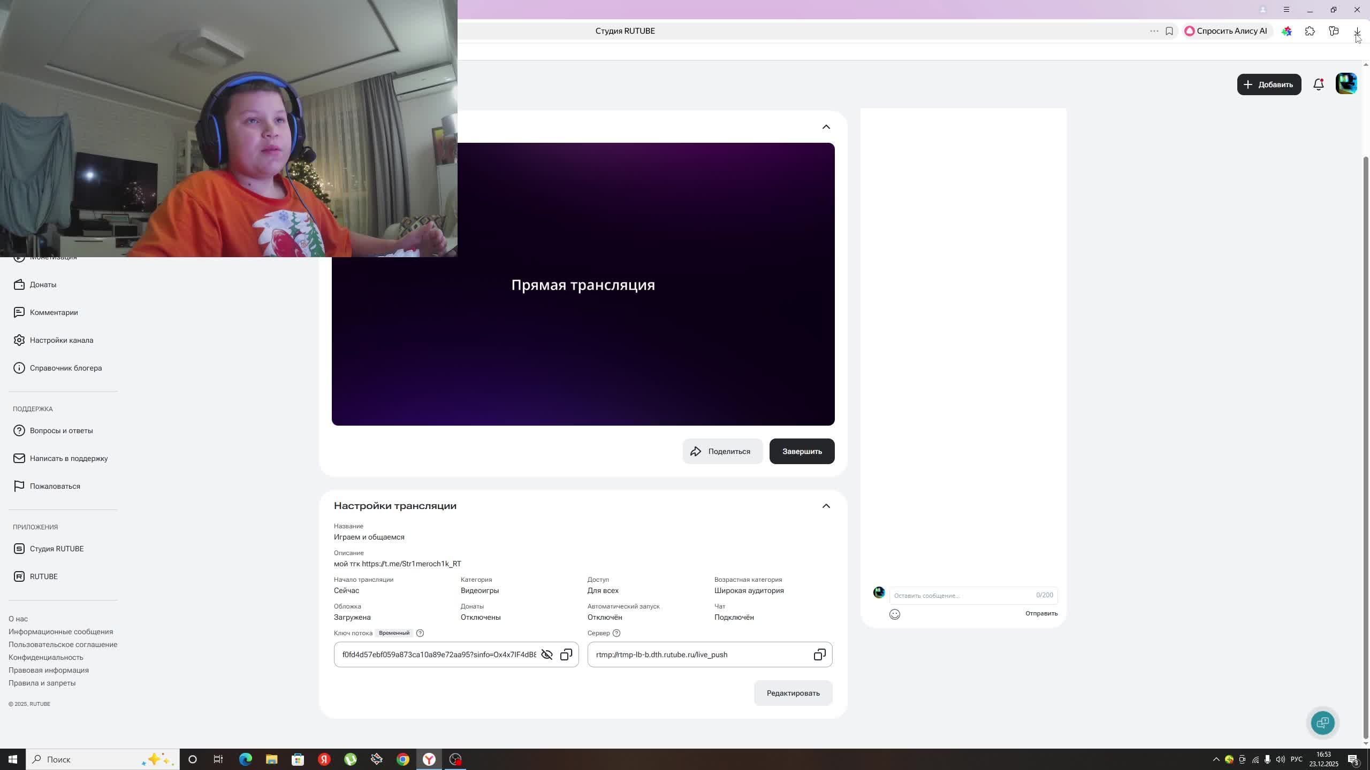Image resolution: width=1370 pixels, height=770 pixels.
Task: Toggle stream key visibility eye icon
Action: pyautogui.click(x=546, y=654)
